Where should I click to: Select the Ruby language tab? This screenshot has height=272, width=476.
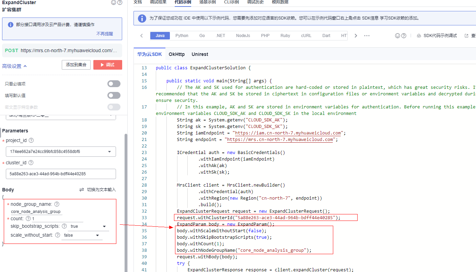click(x=285, y=36)
